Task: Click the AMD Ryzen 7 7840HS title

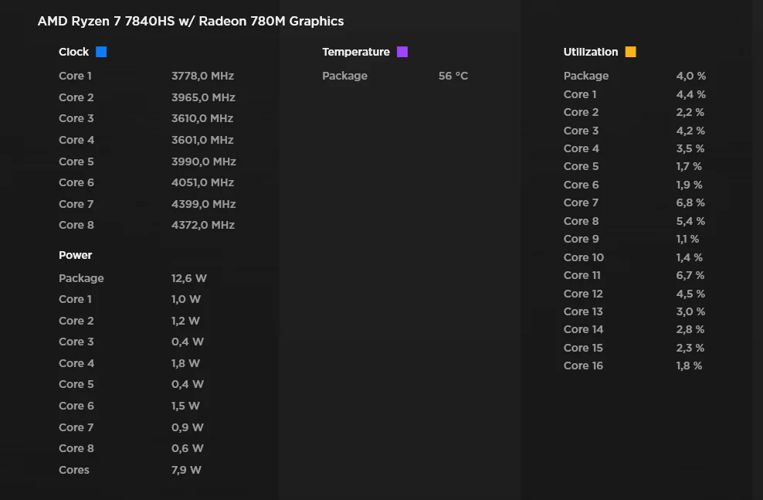Action: [x=191, y=22]
